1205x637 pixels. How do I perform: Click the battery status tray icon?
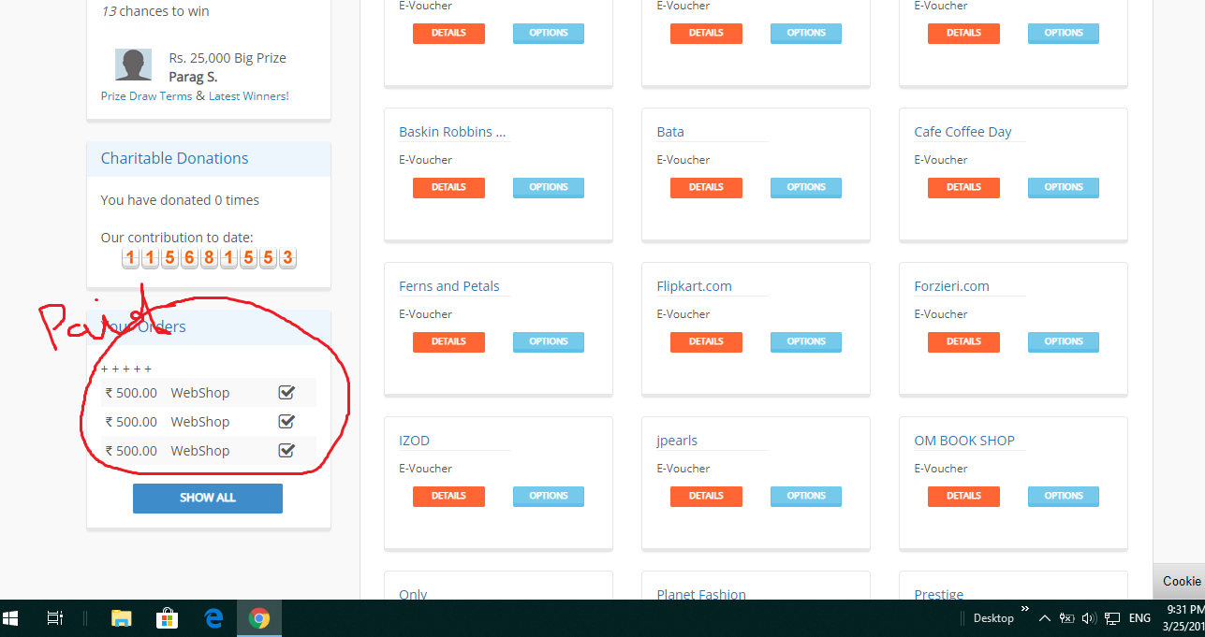pos(1068,618)
